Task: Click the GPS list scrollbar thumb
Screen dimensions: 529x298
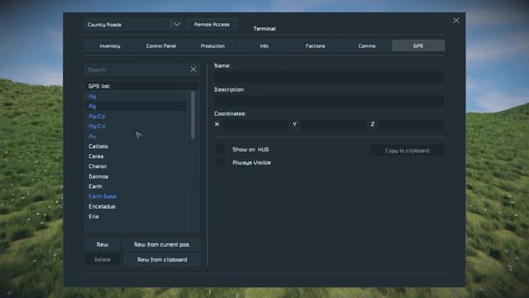Action: (x=193, y=115)
